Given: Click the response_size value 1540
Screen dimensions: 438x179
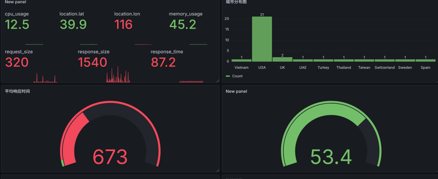Looking at the screenshot, I should tap(92, 62).
